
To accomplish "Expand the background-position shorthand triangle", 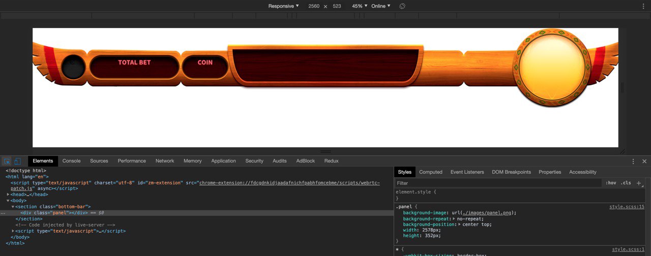I will click(459, 224).
